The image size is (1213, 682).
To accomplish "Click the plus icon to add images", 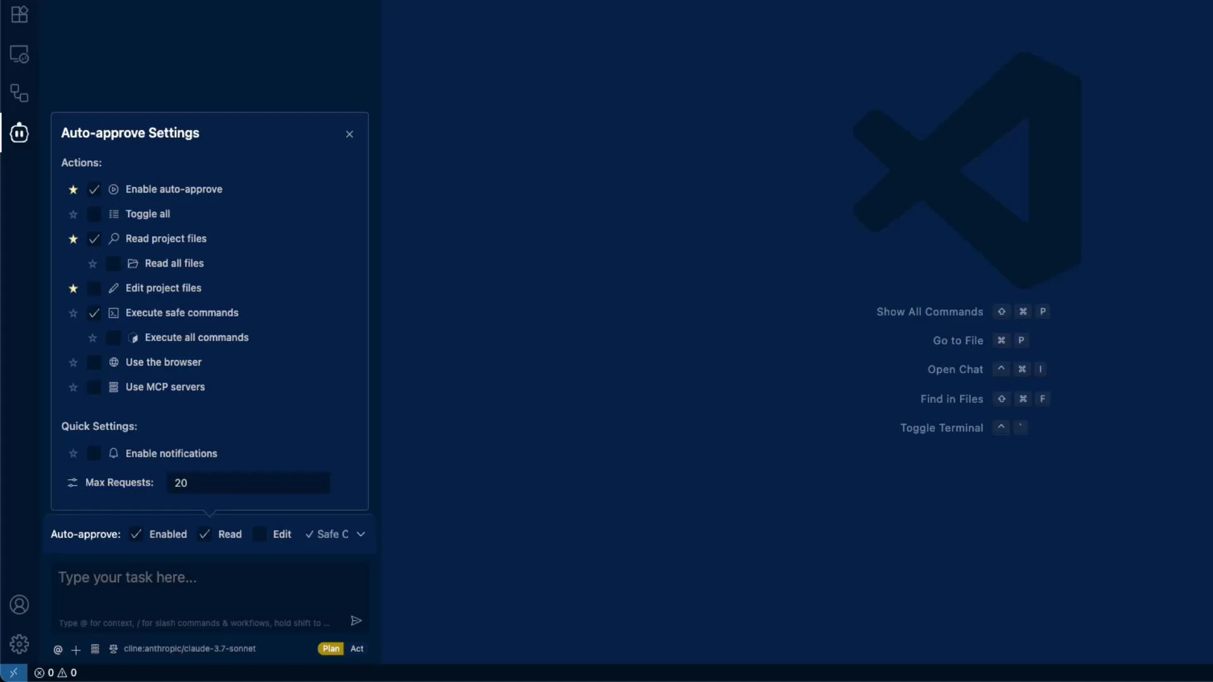I will [75, 650].
